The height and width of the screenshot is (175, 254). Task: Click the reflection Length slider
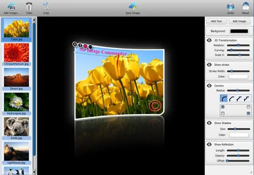click(238, 150)
